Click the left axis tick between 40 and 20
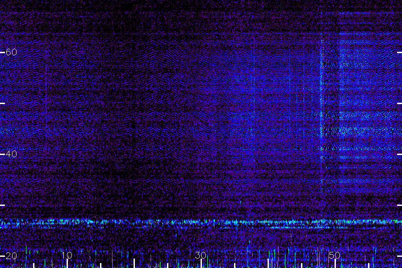This screenshot has width=402, height=268. coord(2,205)
